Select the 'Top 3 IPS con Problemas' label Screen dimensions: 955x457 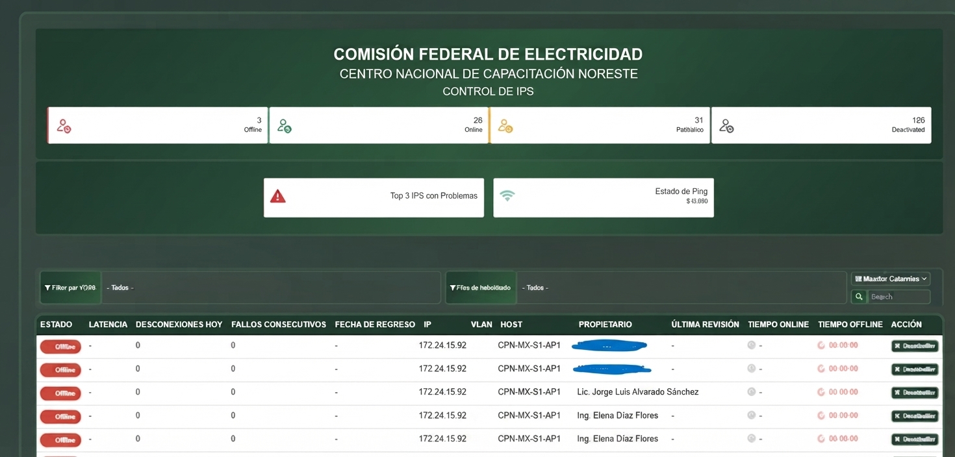(x=434, y=196)
